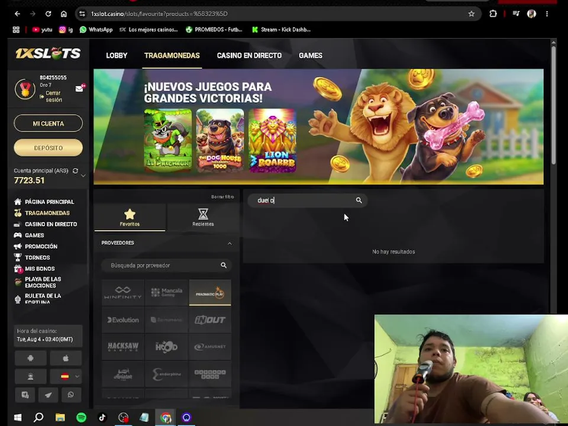
Task: Open the yutu YouTube bookmark
Action: [x=42, y=30]
